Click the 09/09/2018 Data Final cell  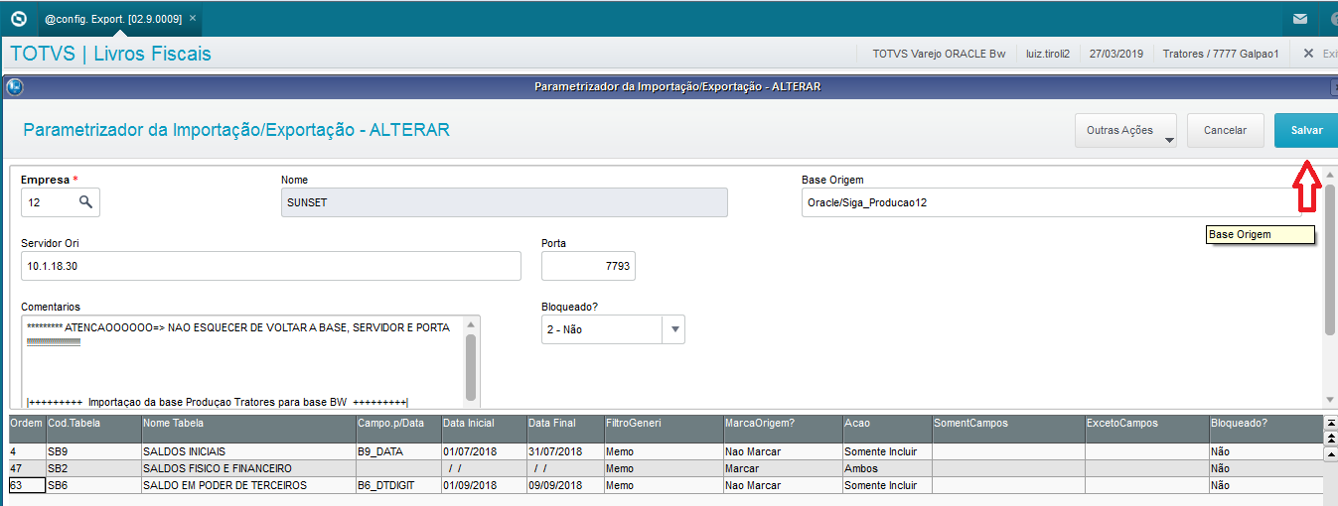[x=564, y=485]
